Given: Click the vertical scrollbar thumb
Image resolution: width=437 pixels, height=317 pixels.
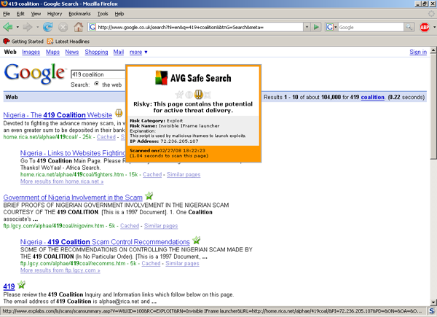Looking at the screenshot, I should click(433, 107).
